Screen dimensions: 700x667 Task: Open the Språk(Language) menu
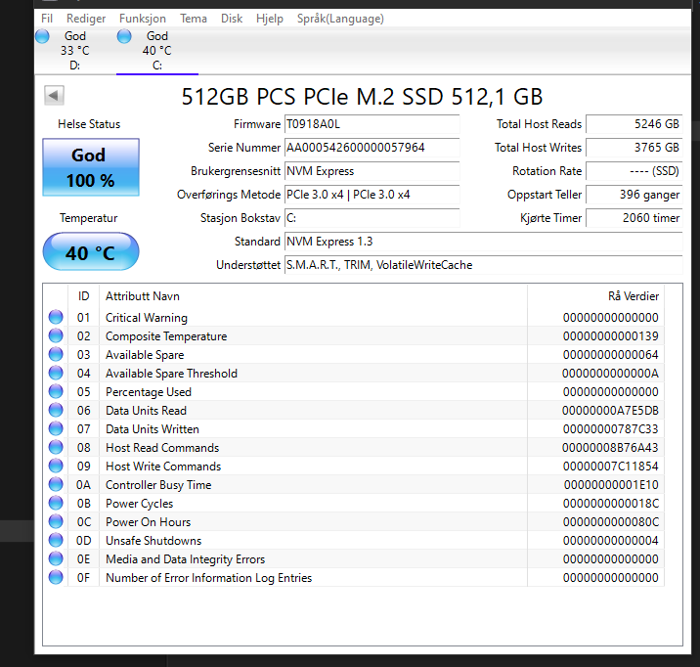[340, 19]
